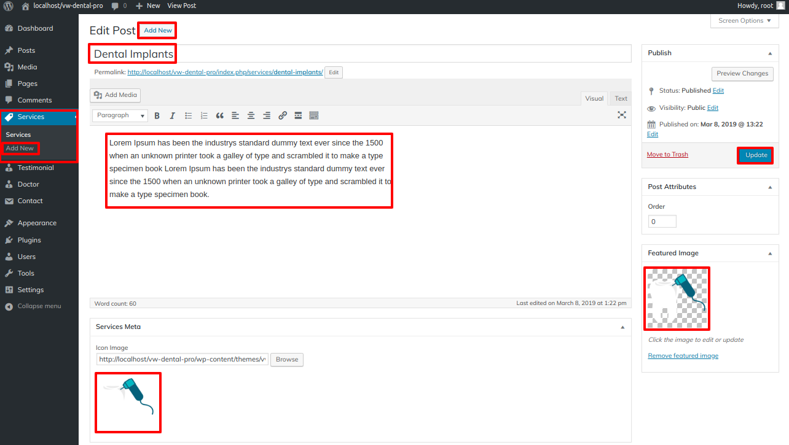Open Appearance in the sidebar menu

point(37,223)
